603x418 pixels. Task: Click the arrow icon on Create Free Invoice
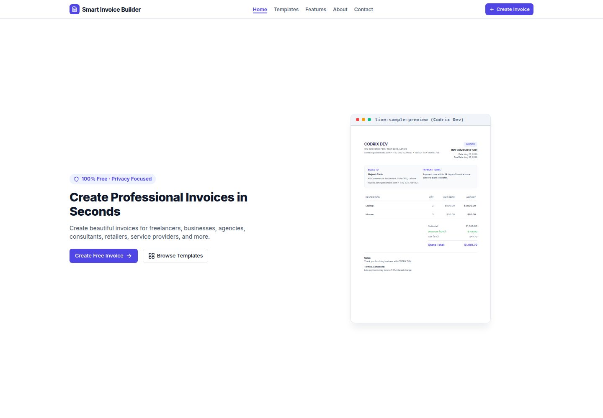coord(129,256)
